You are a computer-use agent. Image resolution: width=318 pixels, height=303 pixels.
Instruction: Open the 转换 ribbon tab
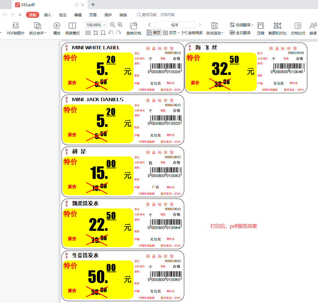coord(123,15)
